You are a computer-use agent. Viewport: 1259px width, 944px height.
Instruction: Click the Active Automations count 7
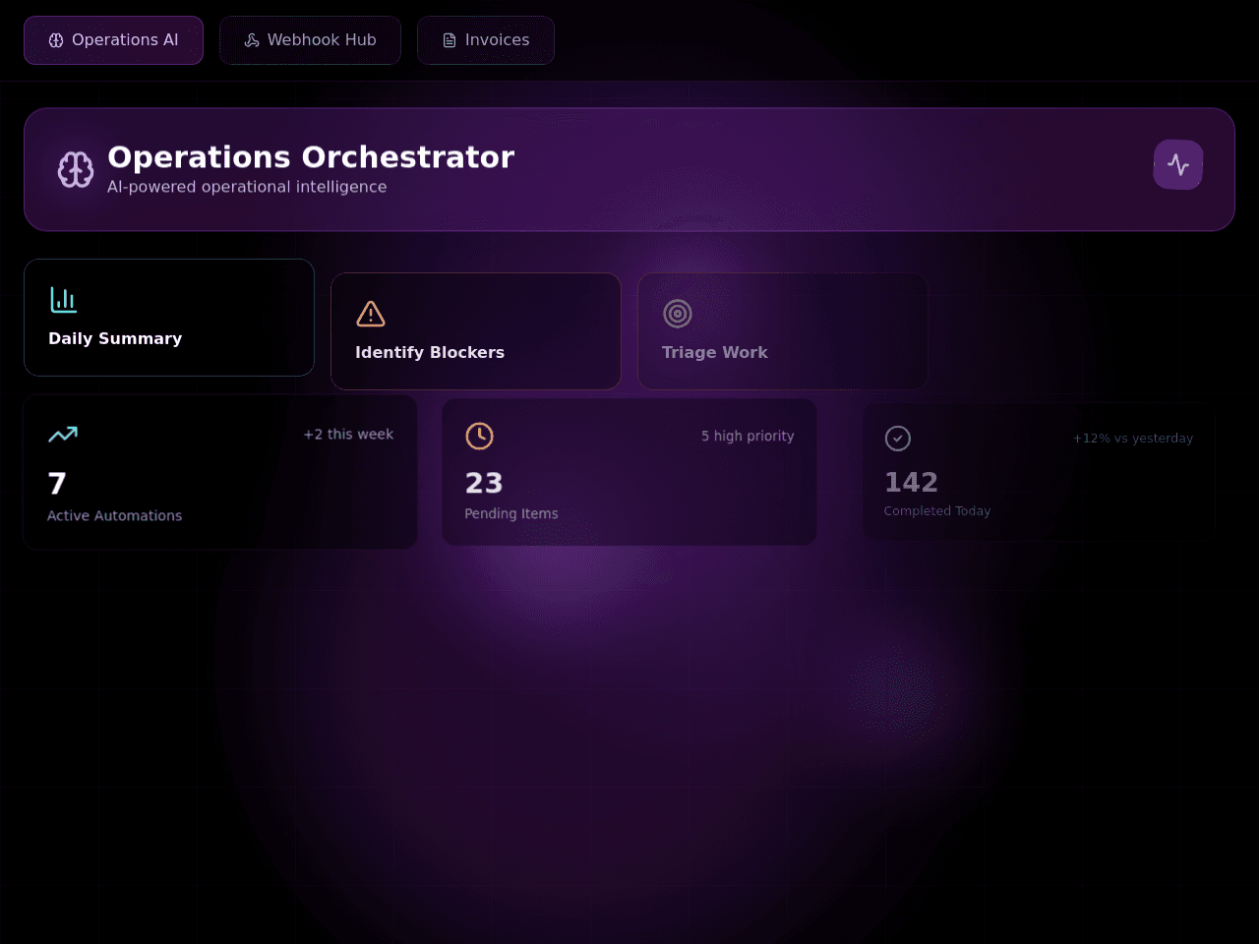(x=57, y=484)
